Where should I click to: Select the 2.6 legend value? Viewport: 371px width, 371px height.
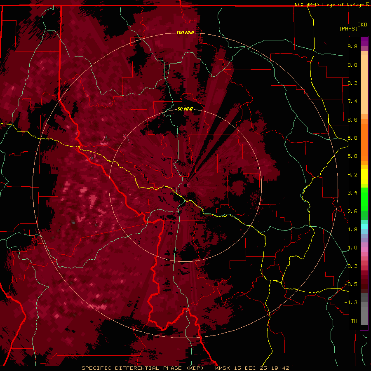pyautogui.click(x=352, y=211)
